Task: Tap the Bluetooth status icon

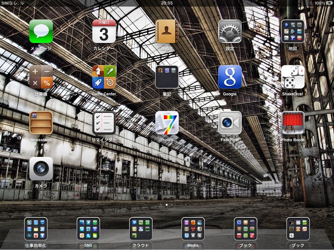Action: pos(311,3)
